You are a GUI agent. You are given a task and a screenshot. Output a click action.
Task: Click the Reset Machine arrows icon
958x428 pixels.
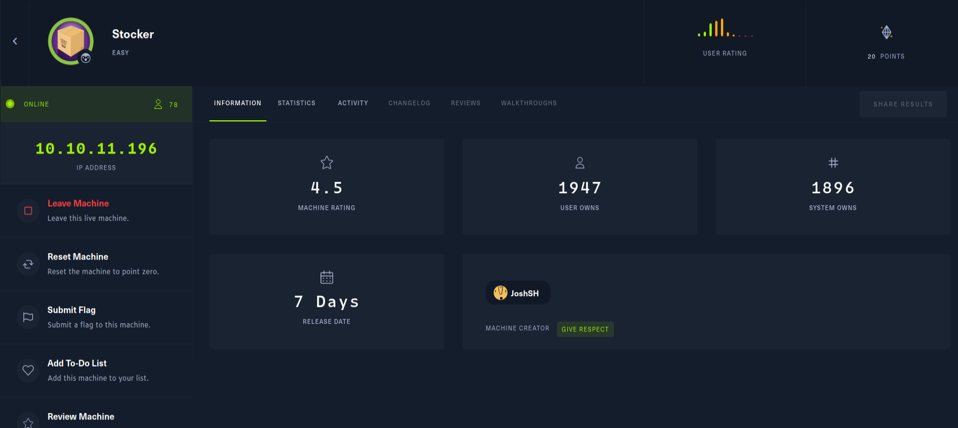coord(28,264)
